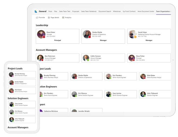This screenshot has height=137, width=178.
Task: Select the Document Search tab
Action: (x=105, y=11)
